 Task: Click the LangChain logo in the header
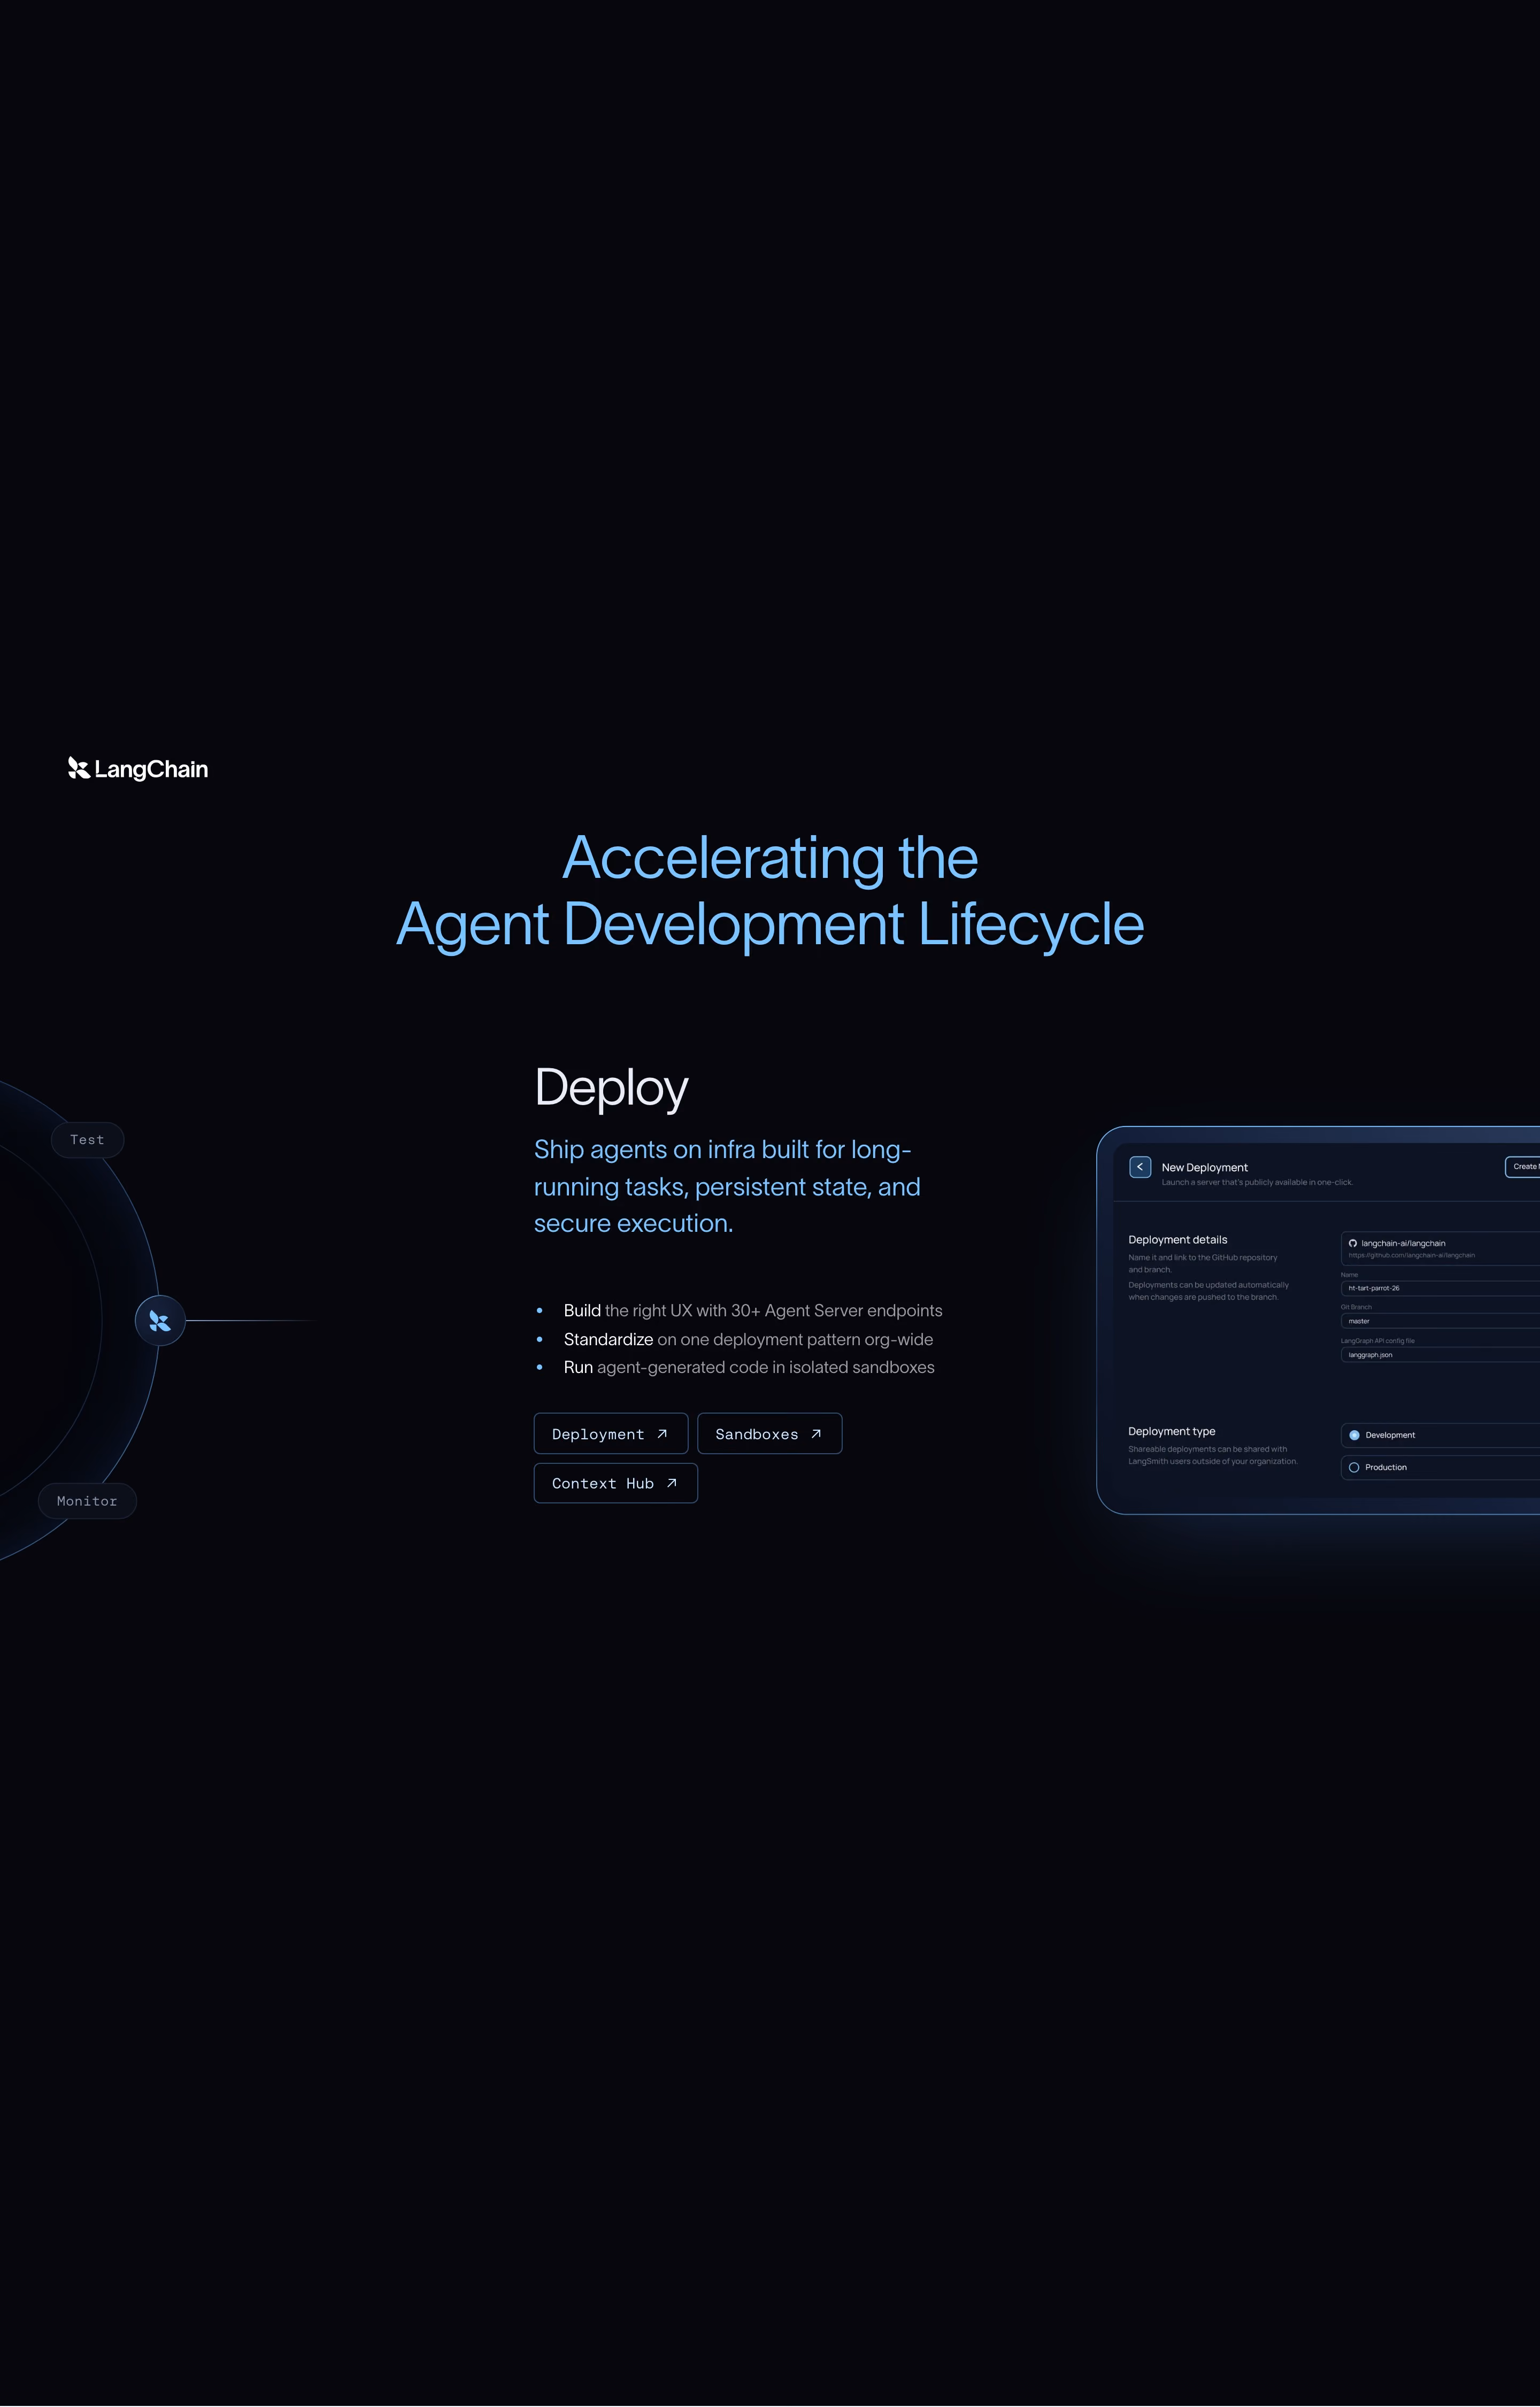[x=138, y=769]
